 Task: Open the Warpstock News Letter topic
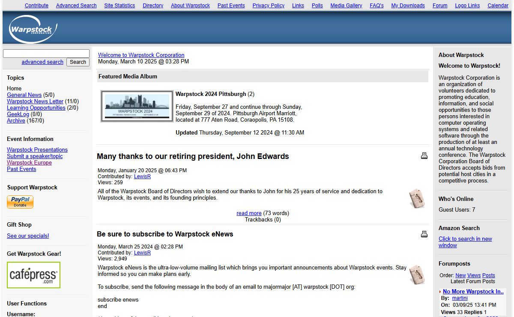[35, 102]
